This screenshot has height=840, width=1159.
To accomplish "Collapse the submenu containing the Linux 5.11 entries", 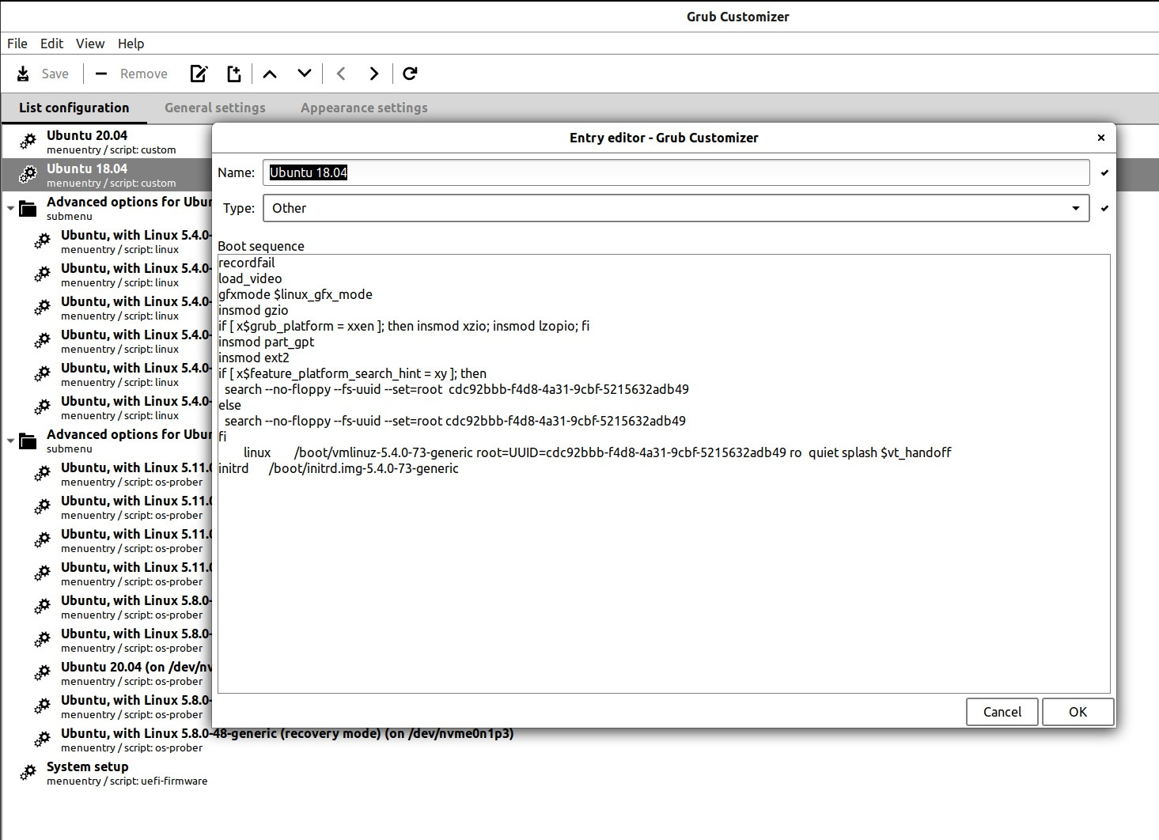I will click(x=10, y=441).
